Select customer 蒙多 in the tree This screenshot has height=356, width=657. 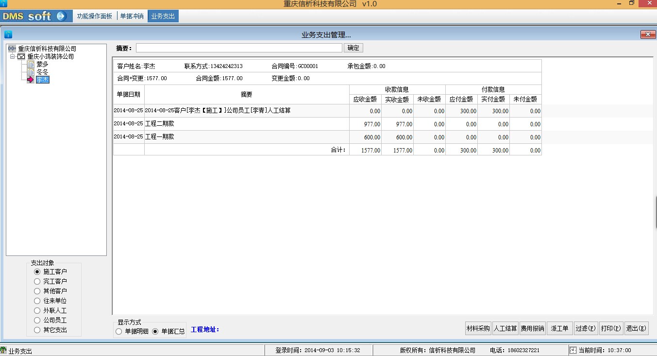click(43, 64)
